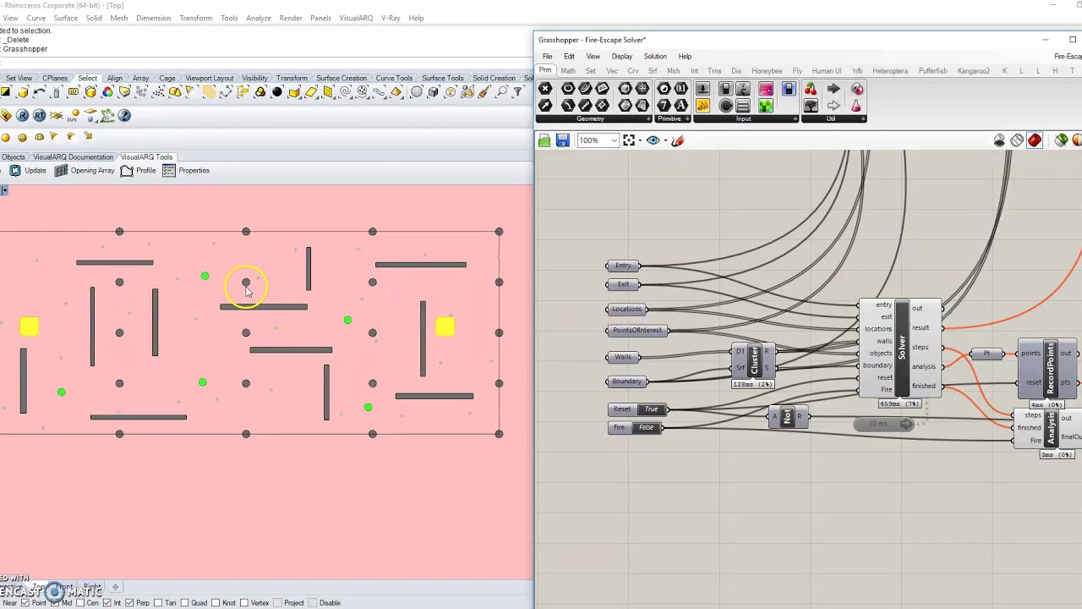This screenshot has width=1082, height=609.
Task: Open the arrow beside zoom extents icon
Action: coord(640,140)
